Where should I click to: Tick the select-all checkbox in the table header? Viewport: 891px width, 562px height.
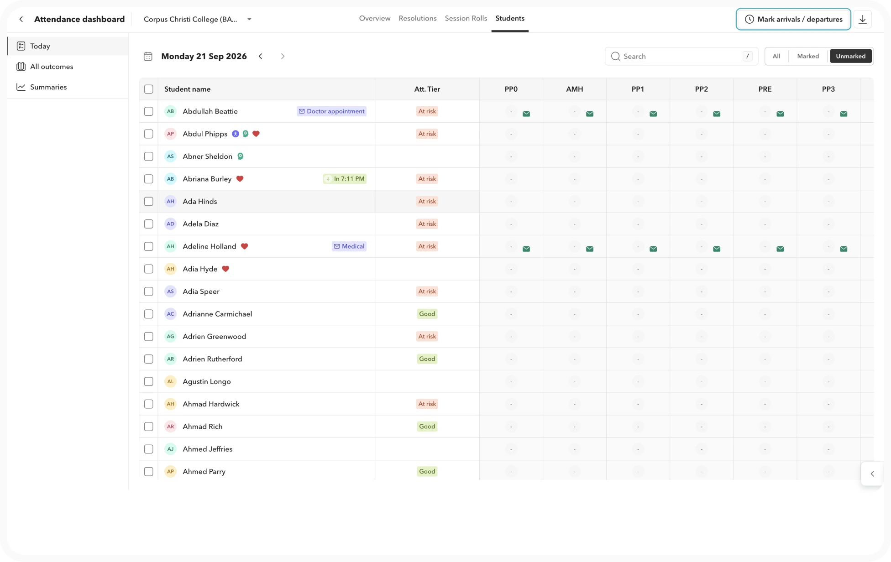[149, 89]
